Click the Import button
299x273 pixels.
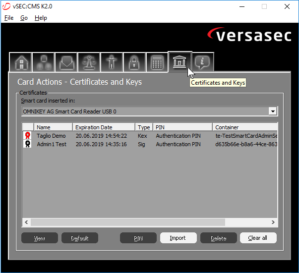tap(179, 238)
